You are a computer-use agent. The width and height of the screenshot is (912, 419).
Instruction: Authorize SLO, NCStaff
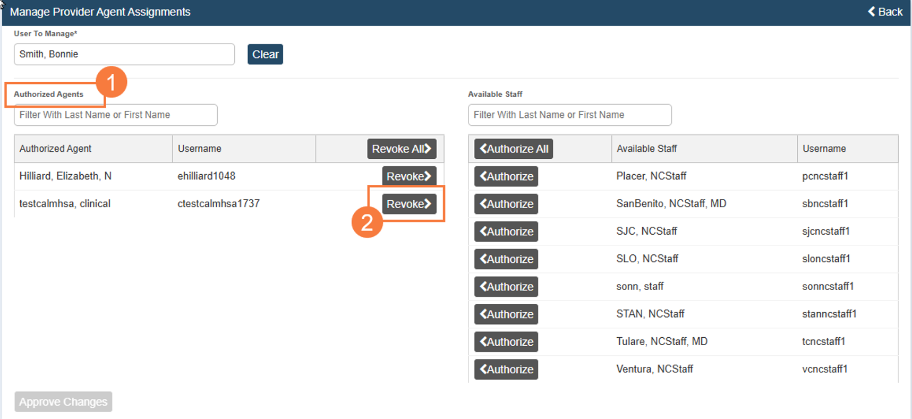(x=506, y=259)
